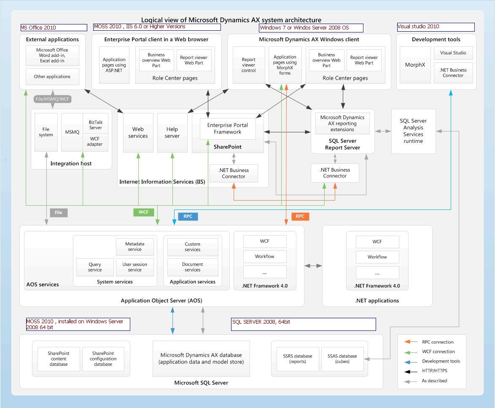This screenshot has width=495, height=408.
Task: Click the 'SharePoint' label under Enterprise Portal Framework
Action: pos(228,147)
